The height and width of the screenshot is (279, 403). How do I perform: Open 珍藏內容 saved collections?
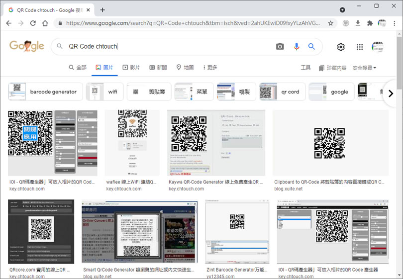coord(332,68)
